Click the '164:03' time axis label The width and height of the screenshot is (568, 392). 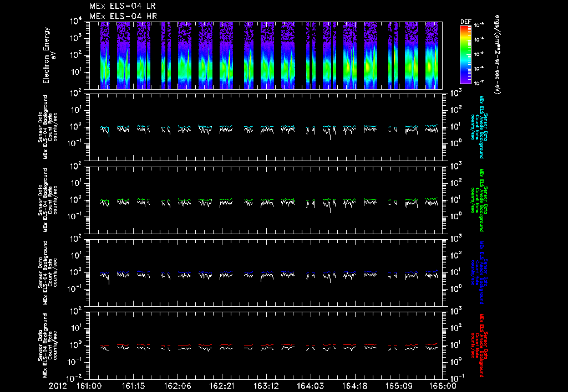[310, 386]
